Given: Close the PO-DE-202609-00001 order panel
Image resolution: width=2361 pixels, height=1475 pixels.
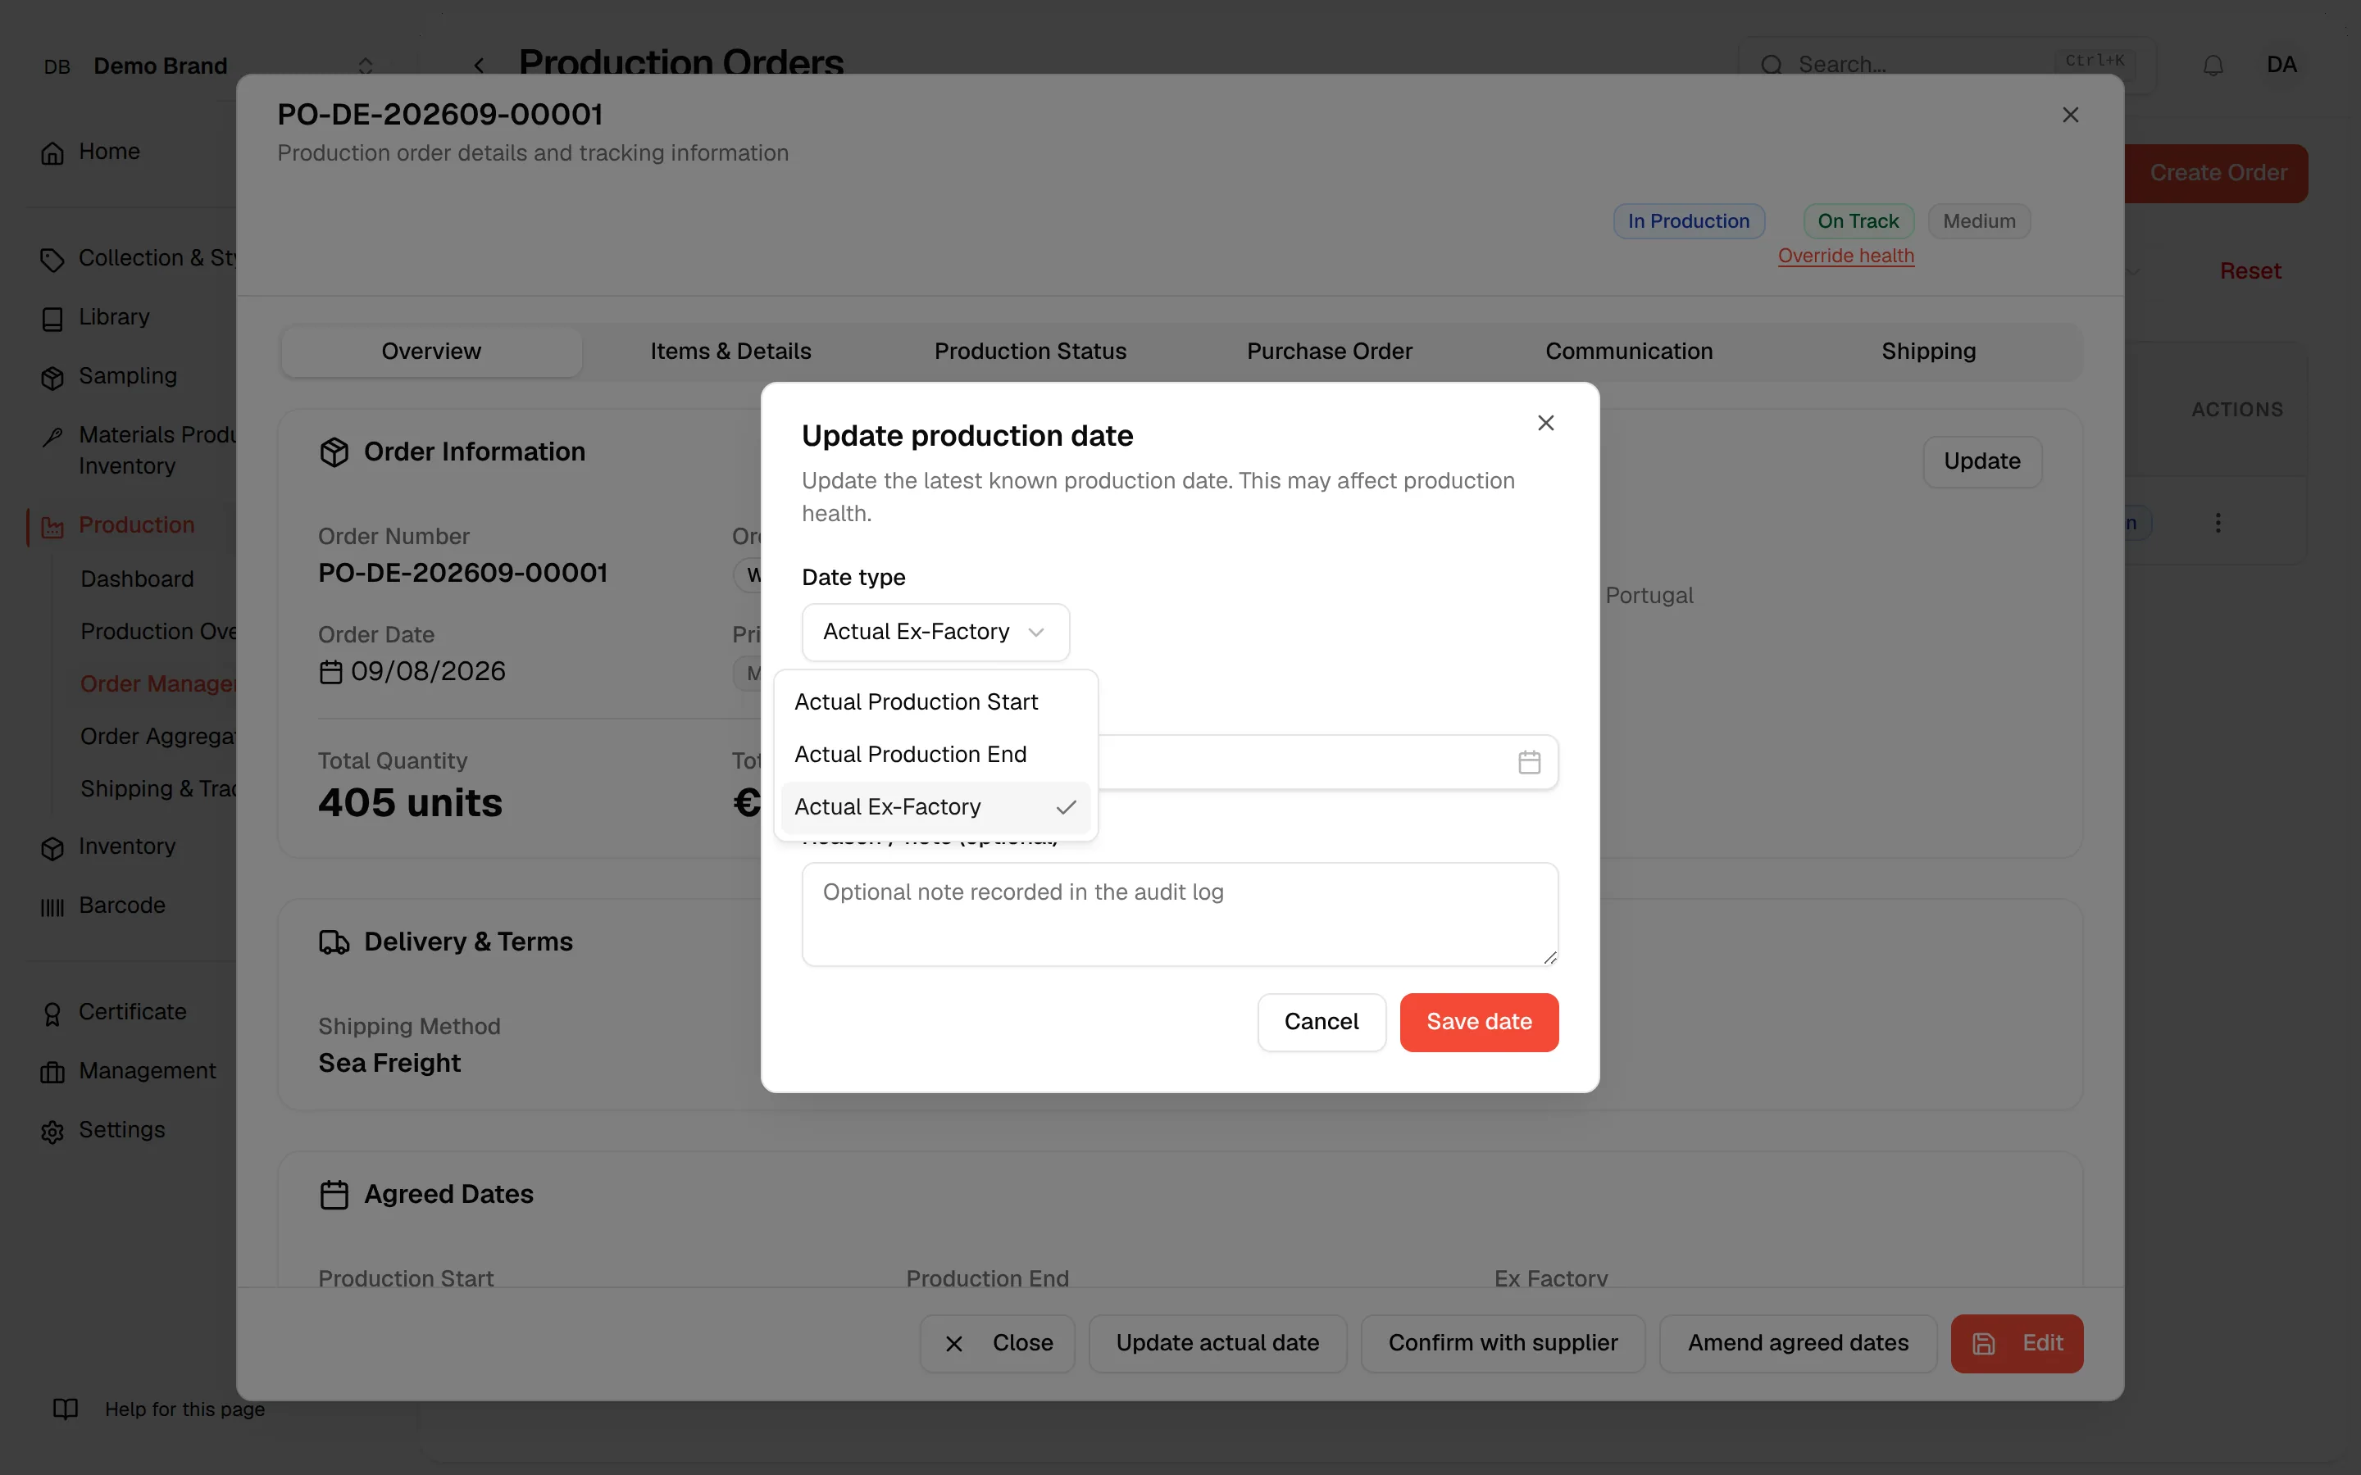Looking at the screenshot, I should (2070, 115).
